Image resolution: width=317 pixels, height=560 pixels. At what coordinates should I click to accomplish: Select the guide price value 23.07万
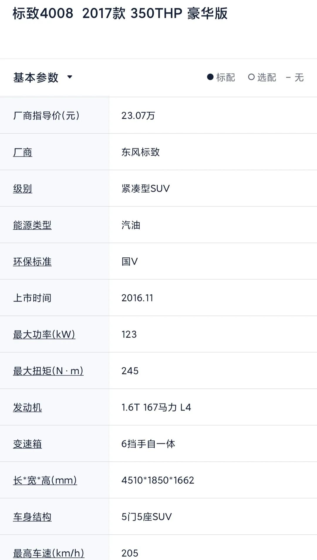(x=139, y=116)
